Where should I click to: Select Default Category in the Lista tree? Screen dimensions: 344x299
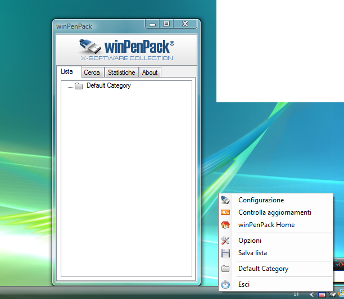(x=108, y=85)
